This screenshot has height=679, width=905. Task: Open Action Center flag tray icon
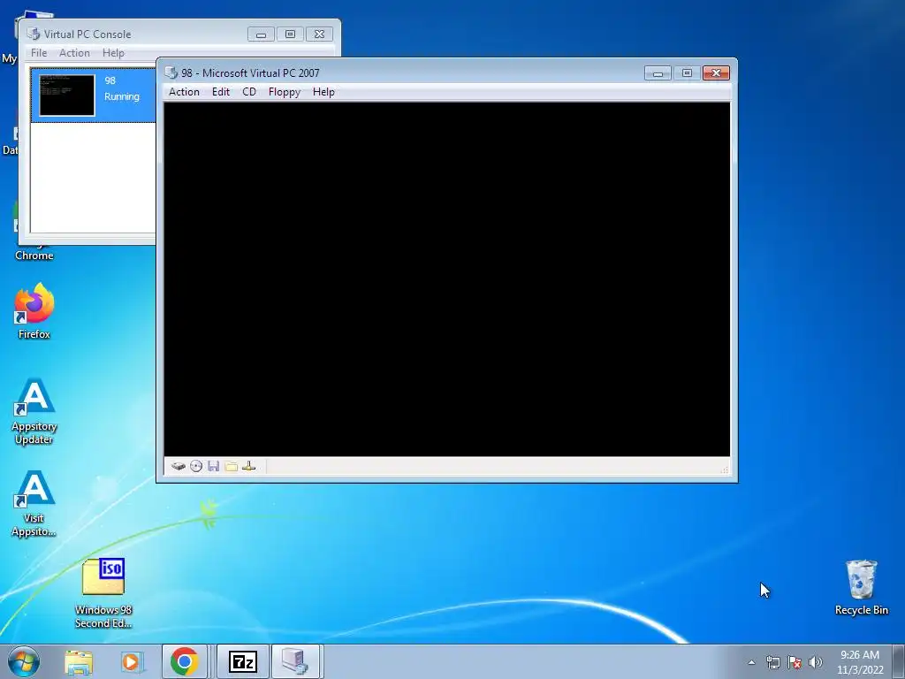(795, 662)
